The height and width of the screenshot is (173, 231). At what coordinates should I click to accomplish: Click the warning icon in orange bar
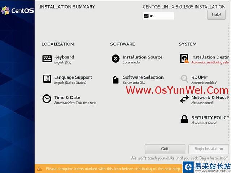[x=39, y=169]
